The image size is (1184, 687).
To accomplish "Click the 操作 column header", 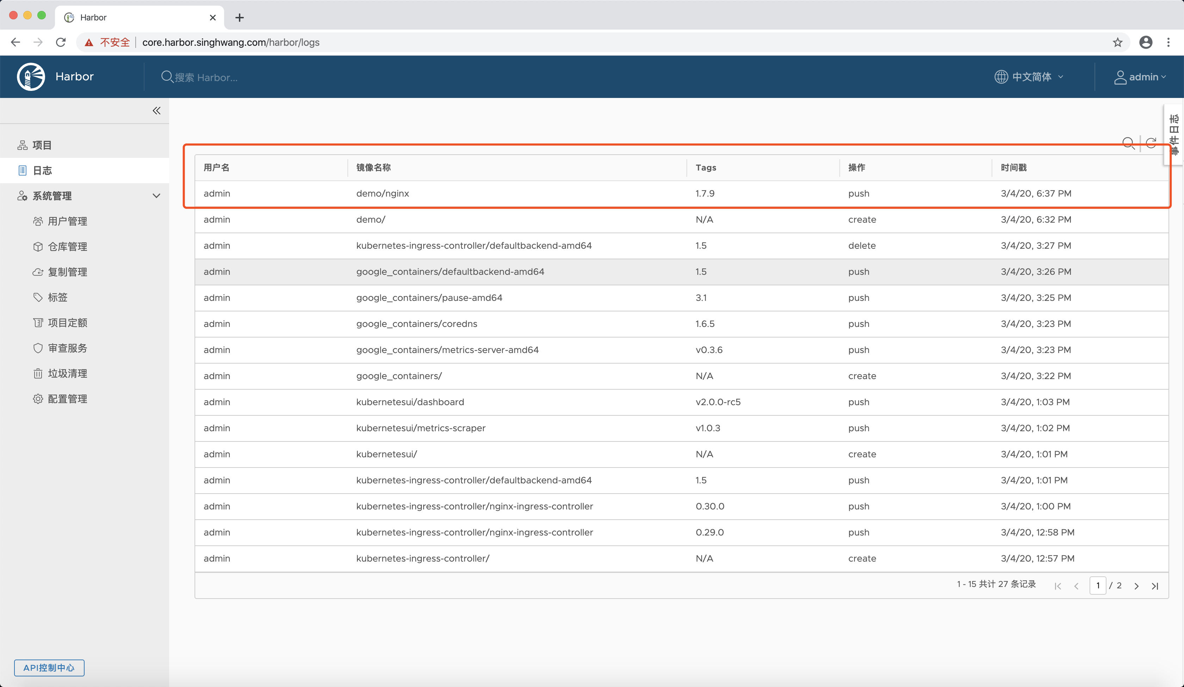I will tap(857, 168).
